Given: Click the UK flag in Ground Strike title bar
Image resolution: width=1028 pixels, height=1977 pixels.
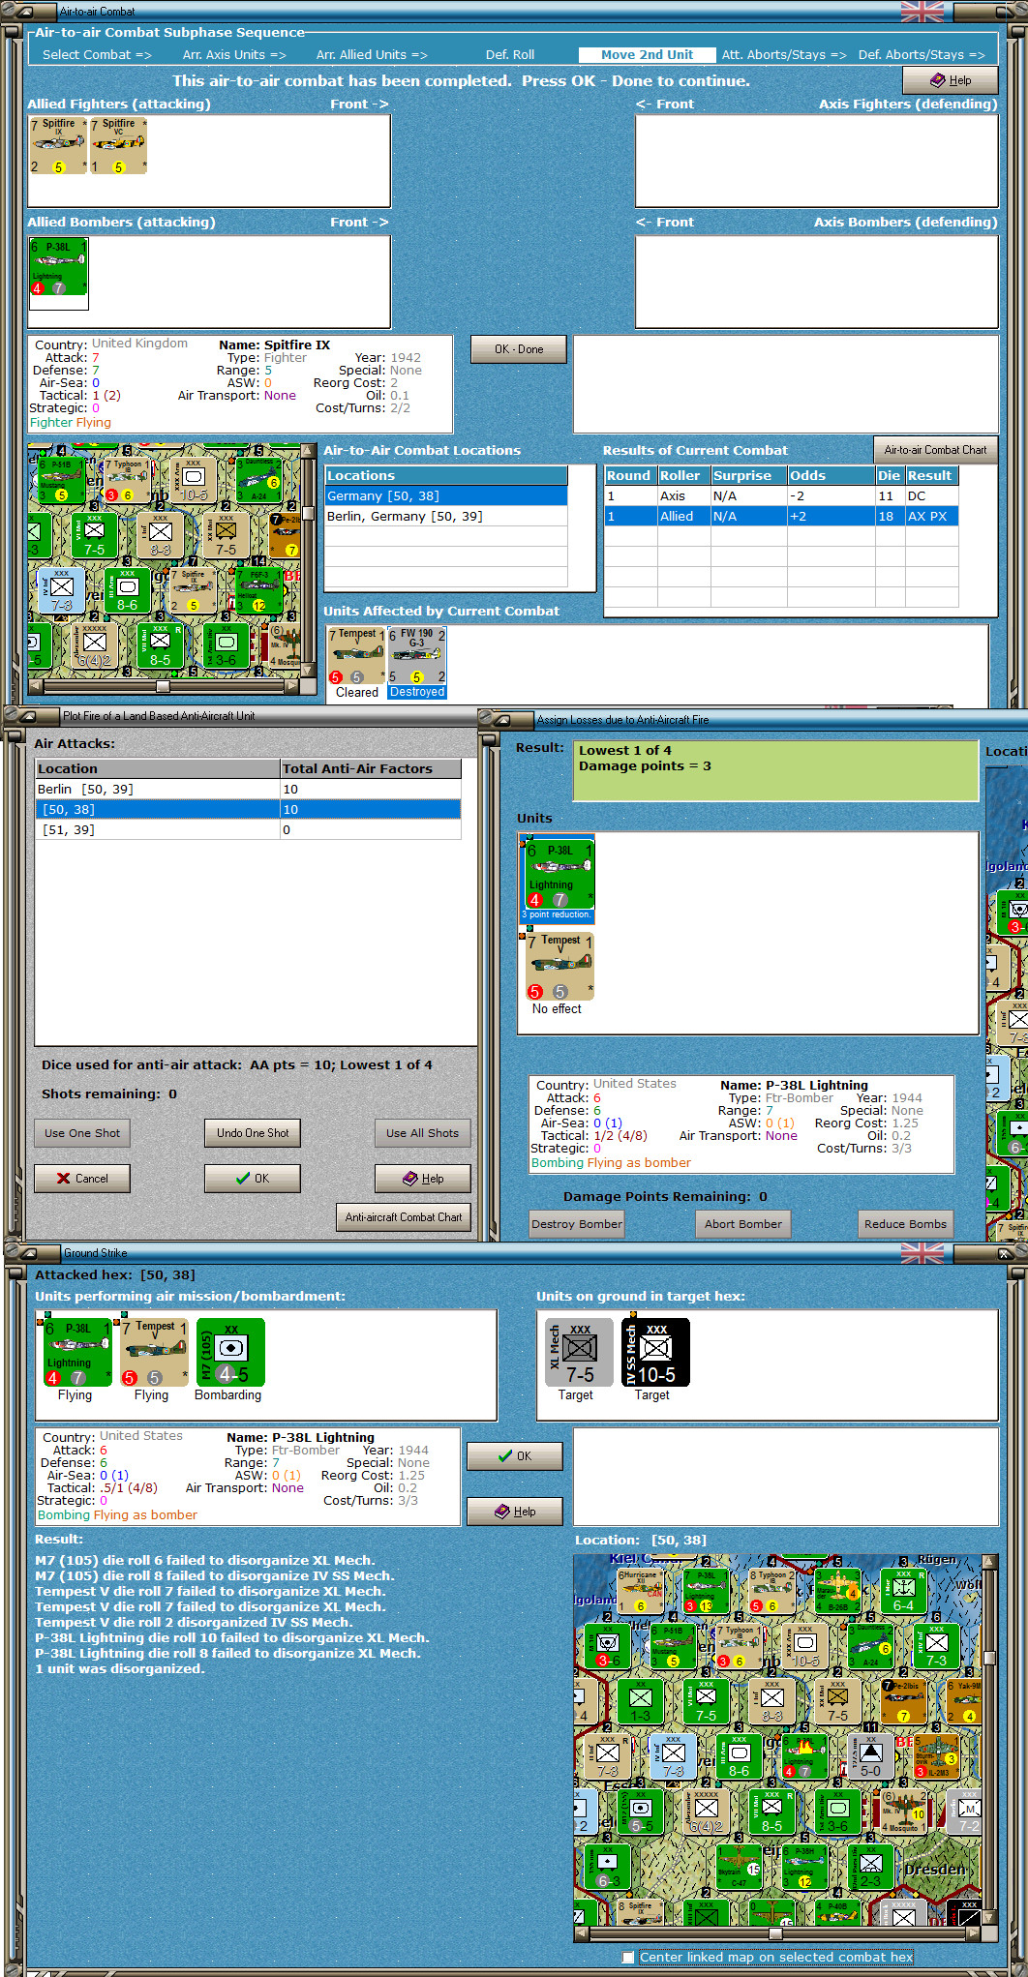Looking at the screenshot, I should 922,1253.
